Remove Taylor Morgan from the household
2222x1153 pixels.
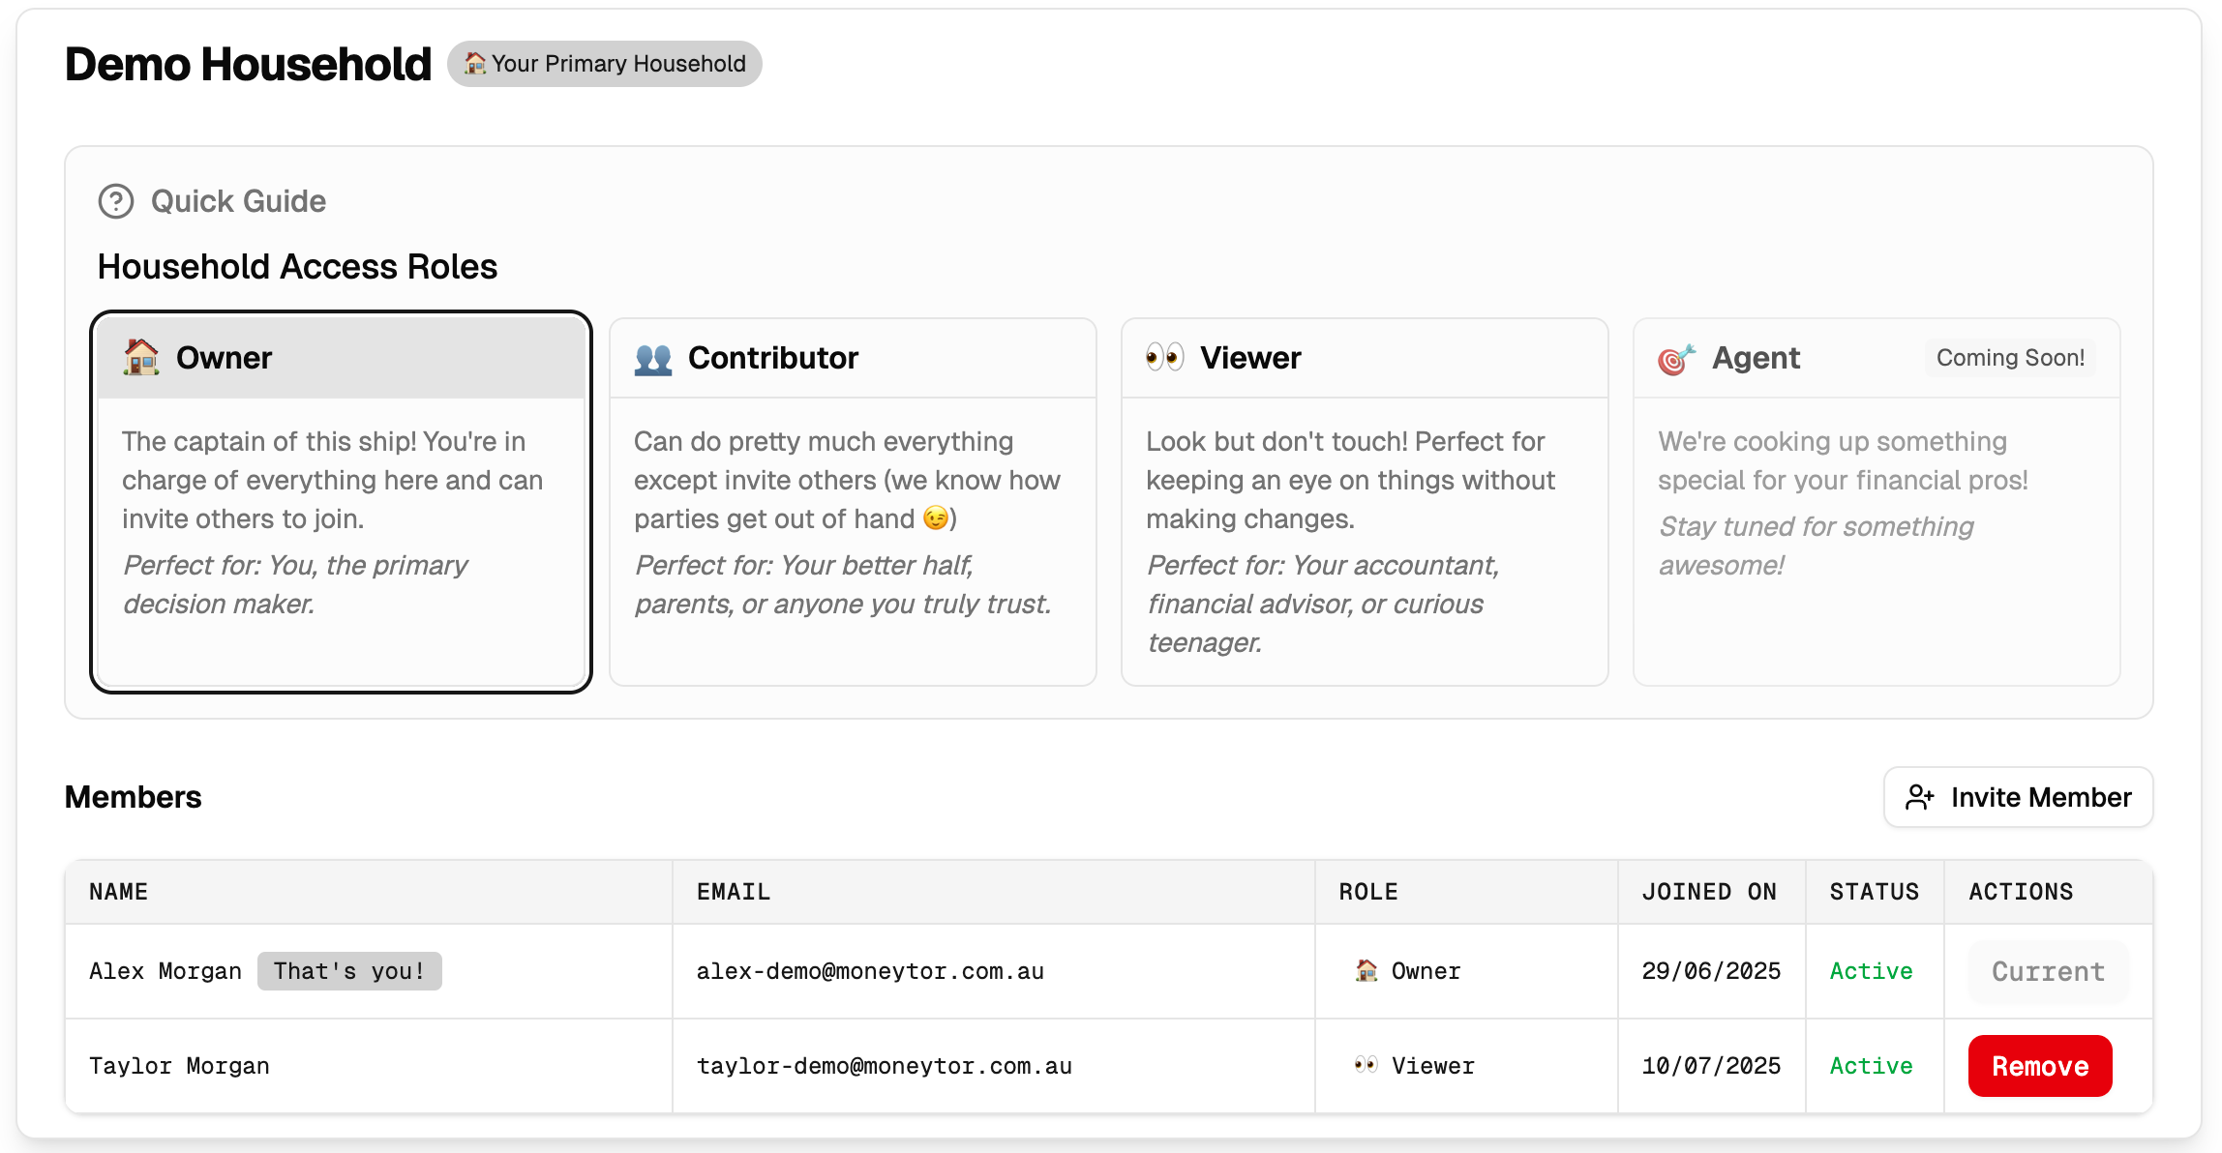(2039, 1066)
